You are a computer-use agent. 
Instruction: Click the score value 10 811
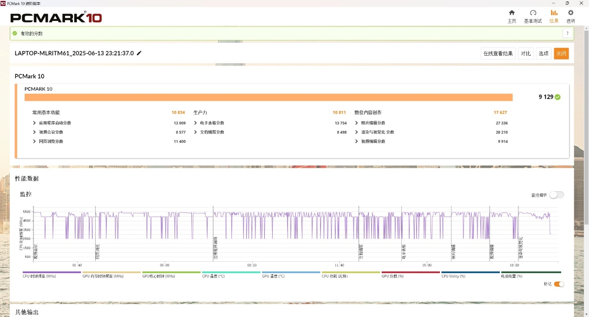click(339, 112)
